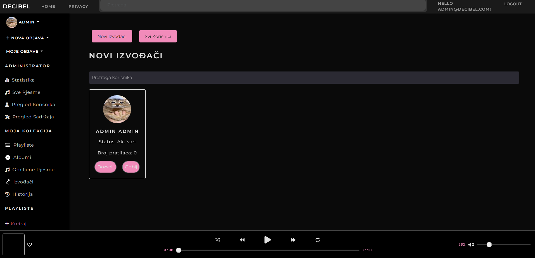Click Hello admin@decibel.com account link

coord(464,6)
